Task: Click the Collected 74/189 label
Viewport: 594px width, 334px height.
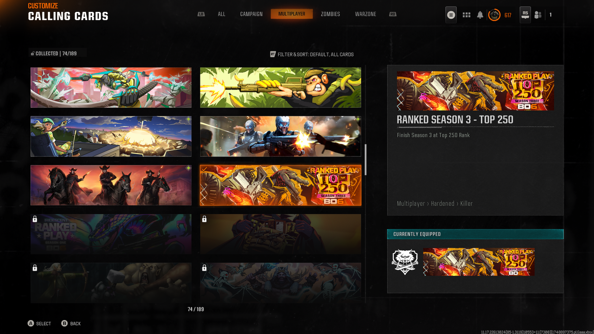Action: (x=56, y=54)
